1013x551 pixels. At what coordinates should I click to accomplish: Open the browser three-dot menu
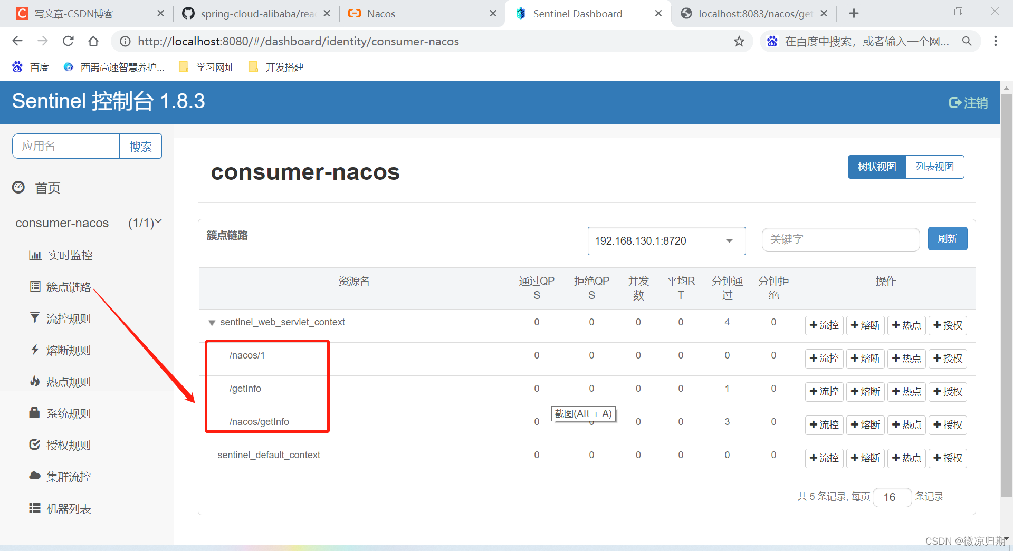(x=996, y=41)
